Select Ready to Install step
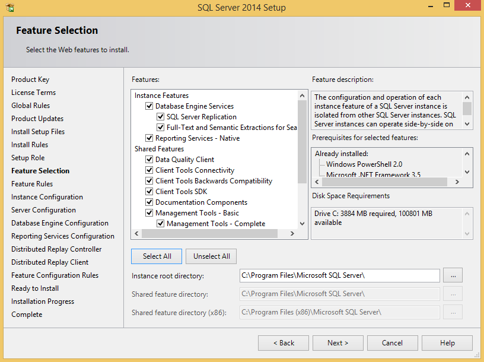484x362 pixels. [x=35, y=288]
